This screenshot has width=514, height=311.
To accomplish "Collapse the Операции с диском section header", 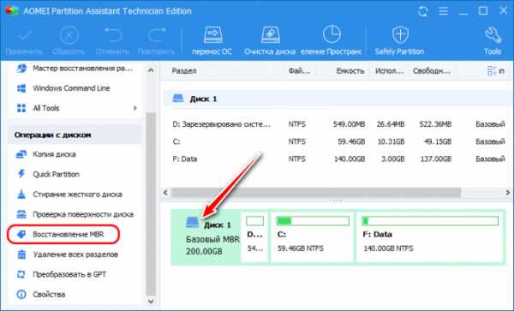I will (x=75, y=135).
